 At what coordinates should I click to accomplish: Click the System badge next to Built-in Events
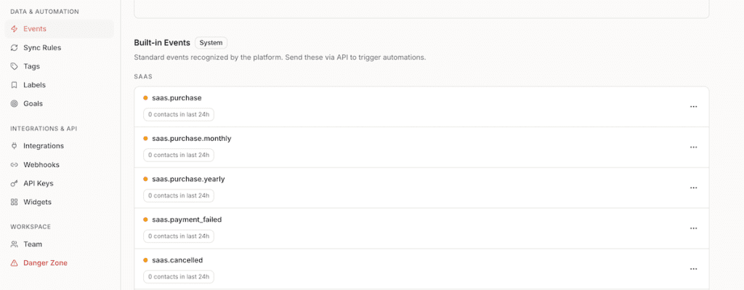[x=211, y=43]
